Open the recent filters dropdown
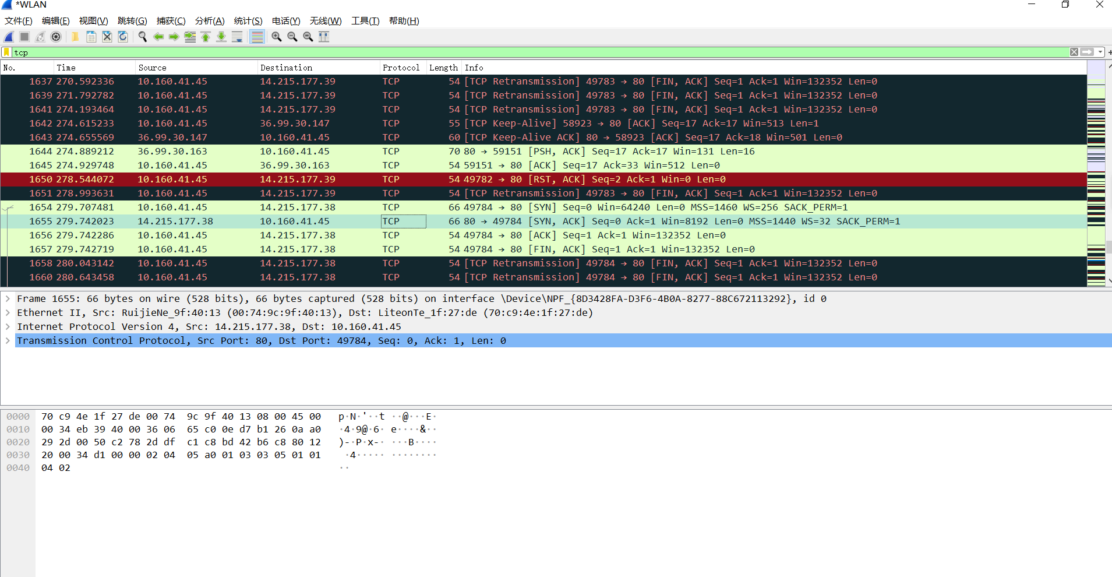The image size is (1112, 577). point(1100,52)
